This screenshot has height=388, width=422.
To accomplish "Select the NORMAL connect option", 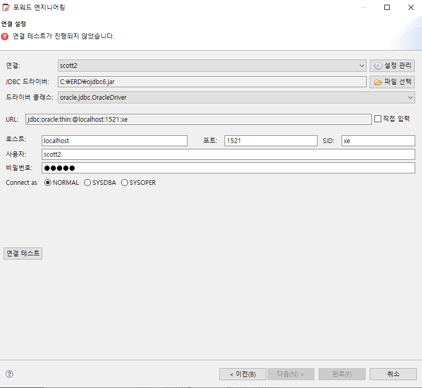I will (x=48, y=183).
